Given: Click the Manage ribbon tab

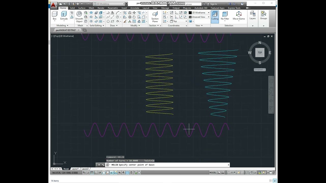Looking at the screenshot, I should pos(165,8).
